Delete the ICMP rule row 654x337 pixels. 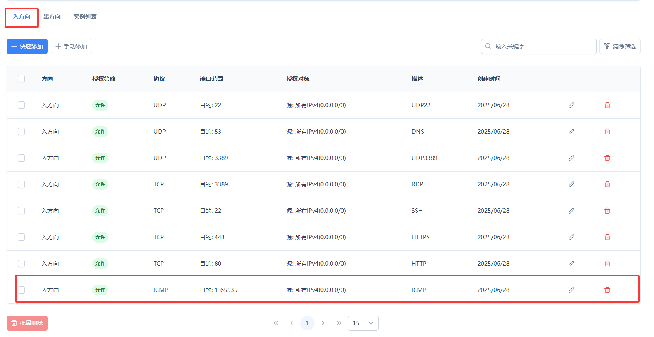pos(607,290)
